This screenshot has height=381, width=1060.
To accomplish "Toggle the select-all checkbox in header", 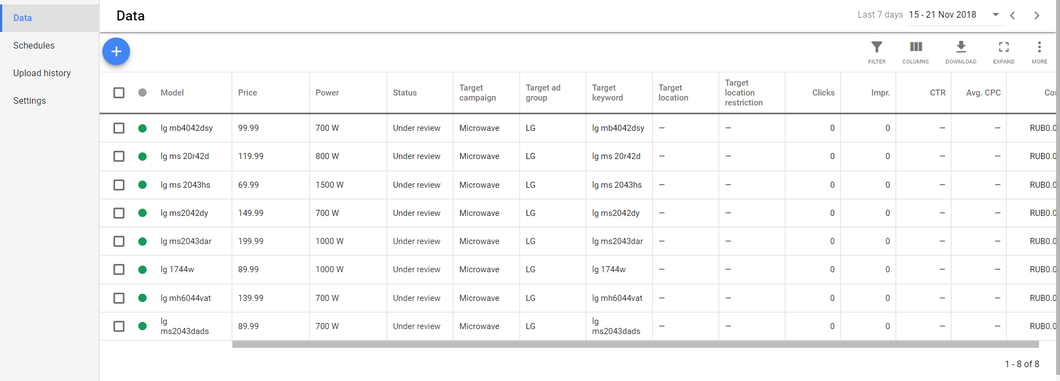I will coord(119,92).
